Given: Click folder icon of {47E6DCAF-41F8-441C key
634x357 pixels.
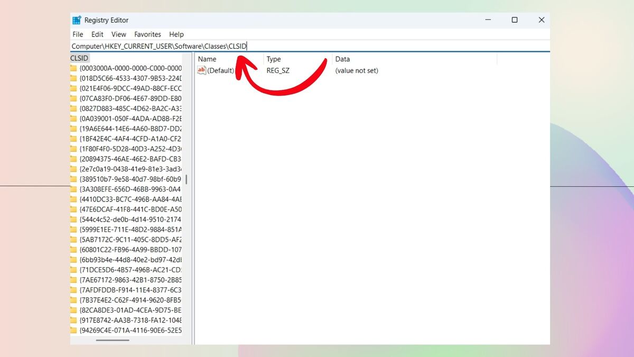Looking at the screenshot, I should click(x=74, y=209).
